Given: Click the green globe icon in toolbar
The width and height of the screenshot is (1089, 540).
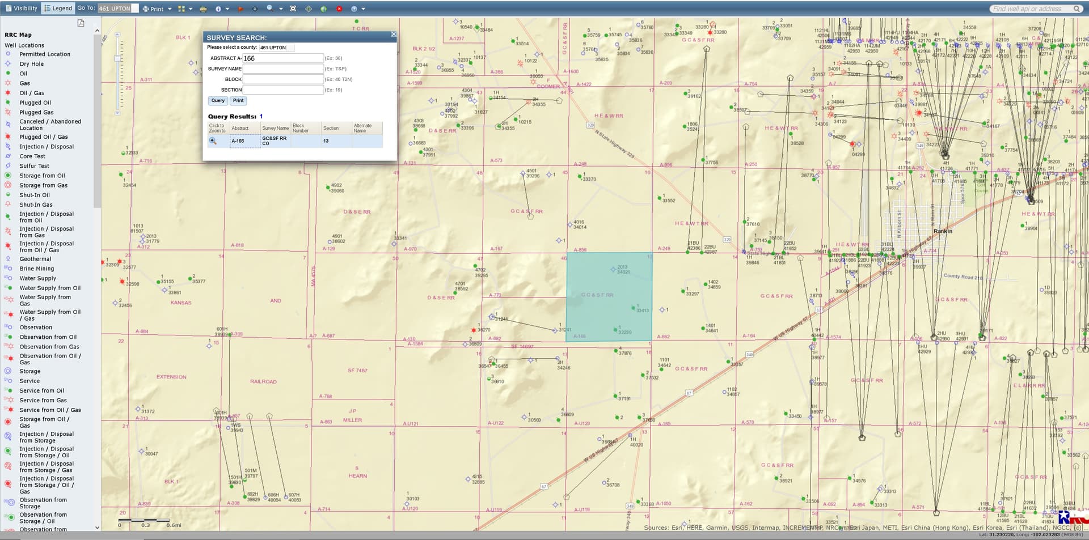Looking at the screenshot, I should point(323,9).
